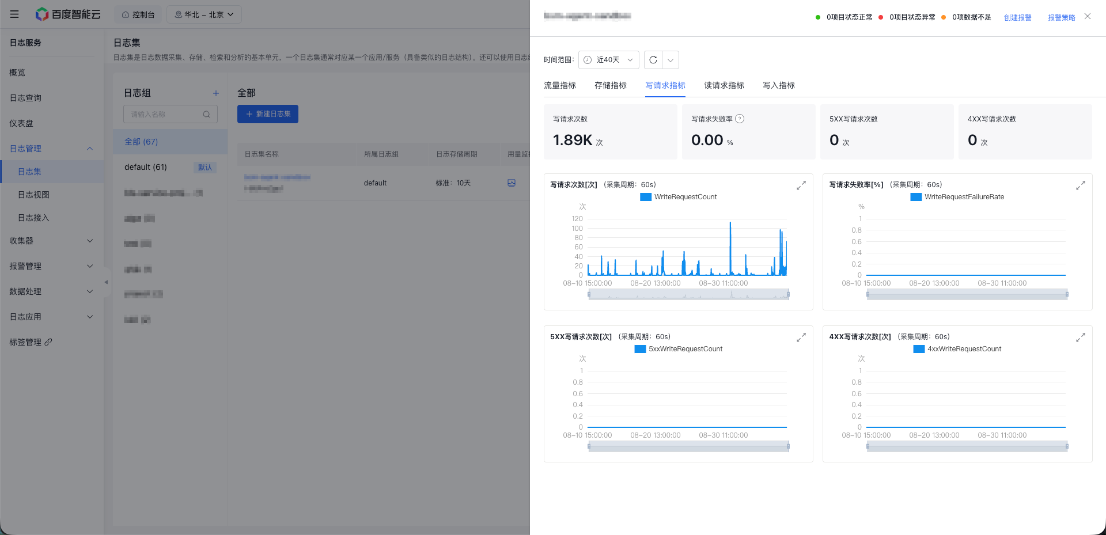Switch to the 流量指标 tab
This screenshot has width=1106, height=535.
coord(560,85)
